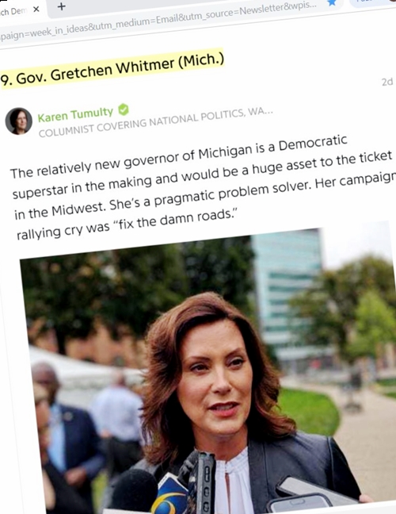Click the green verified checkmark badge
Viewport: 396px width, 514px height.
point(124,109)
